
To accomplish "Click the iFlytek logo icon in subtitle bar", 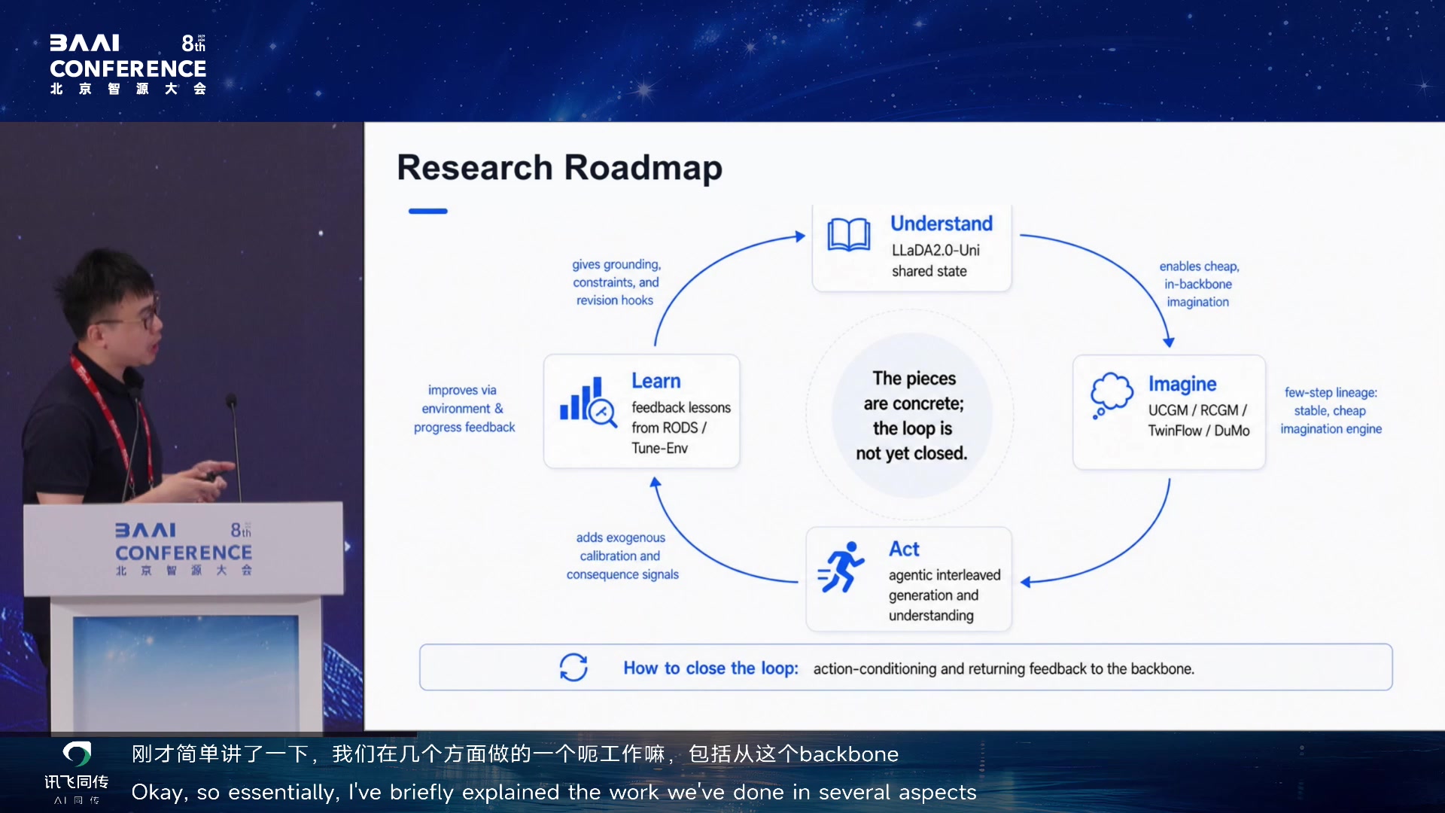I will pyautogui.click(x=77, y=754).
